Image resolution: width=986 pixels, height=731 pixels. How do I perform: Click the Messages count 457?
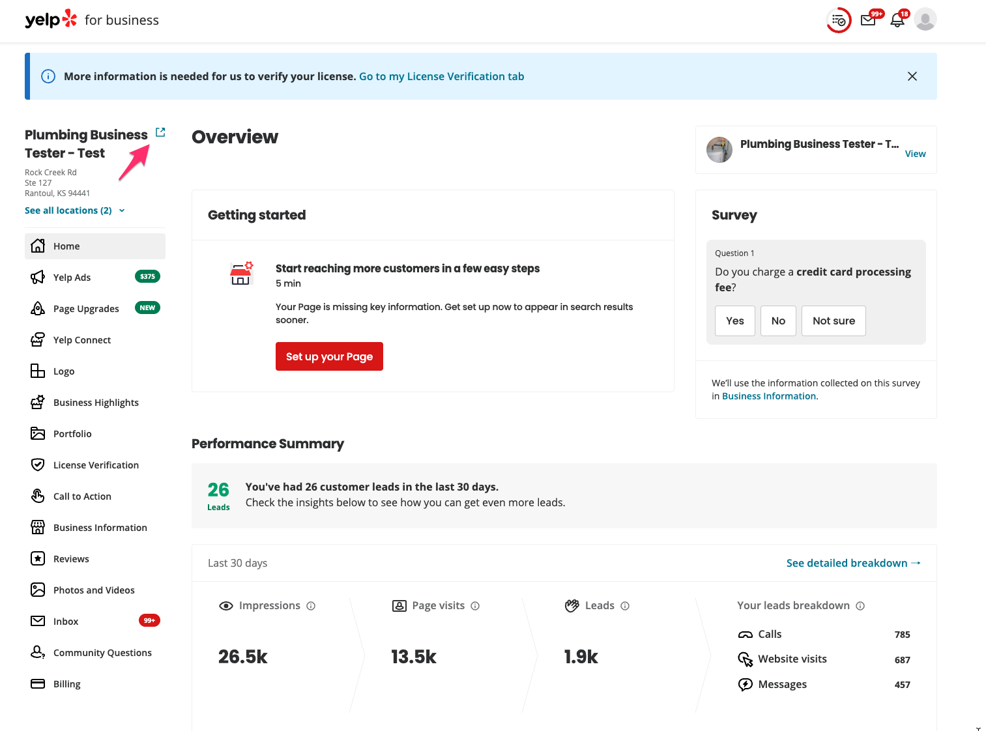(903, 685)
